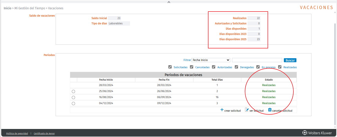Go to Inicio in the breadcrumb
This screenshot has height=137, width=337.
[x=8, y=8]
